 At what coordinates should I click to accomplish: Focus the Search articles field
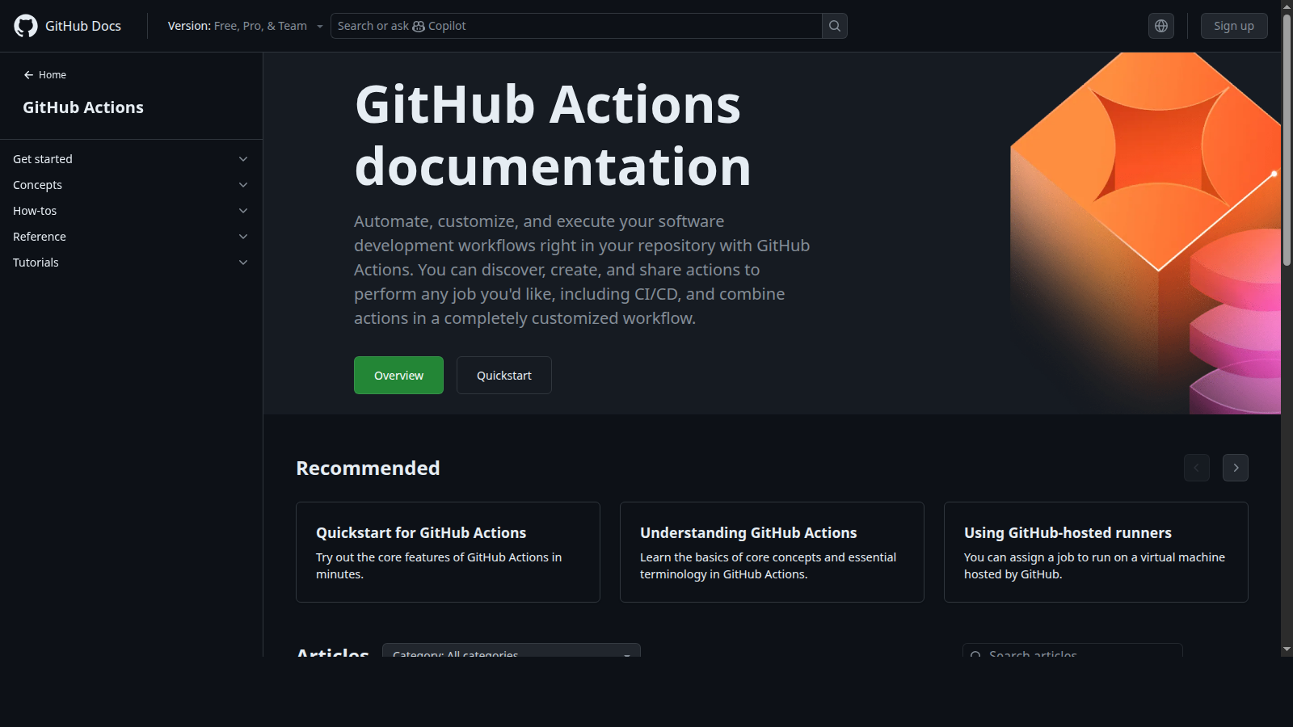[x=1072, y=651]
